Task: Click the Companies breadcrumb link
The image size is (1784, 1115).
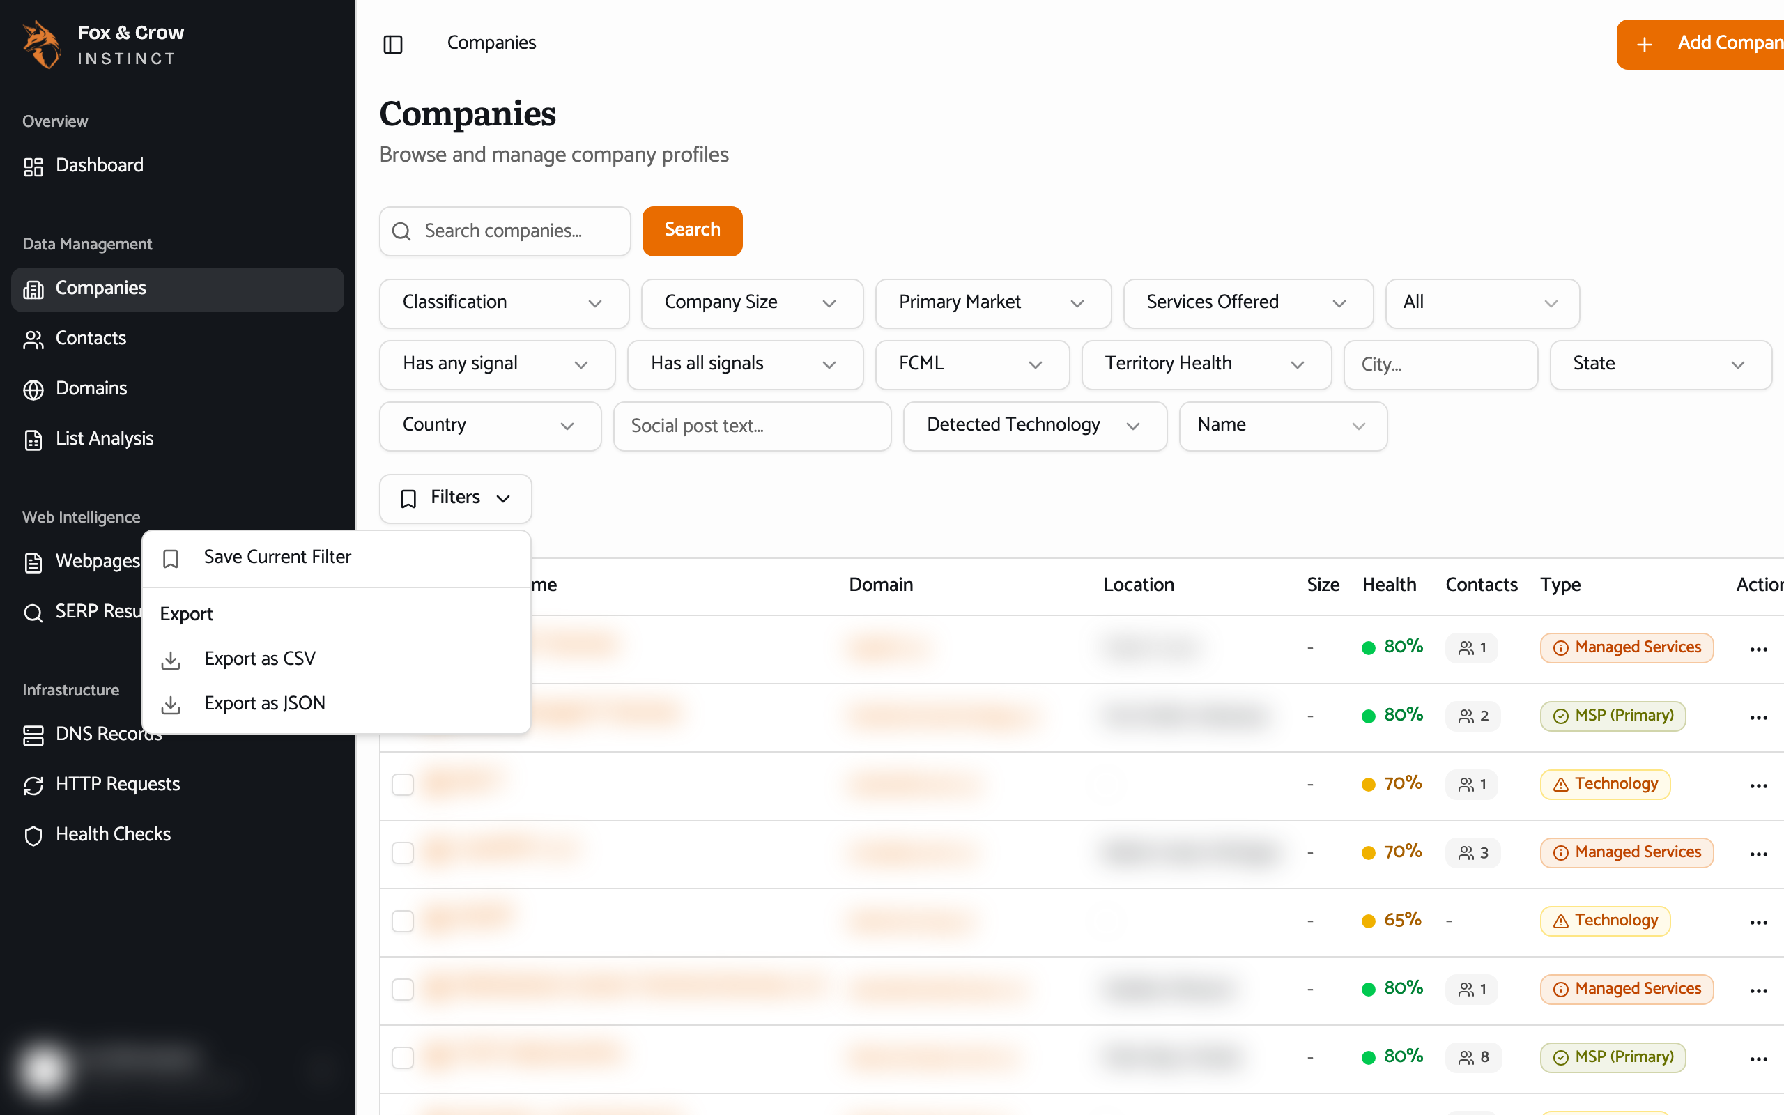Action: point(491,43)
